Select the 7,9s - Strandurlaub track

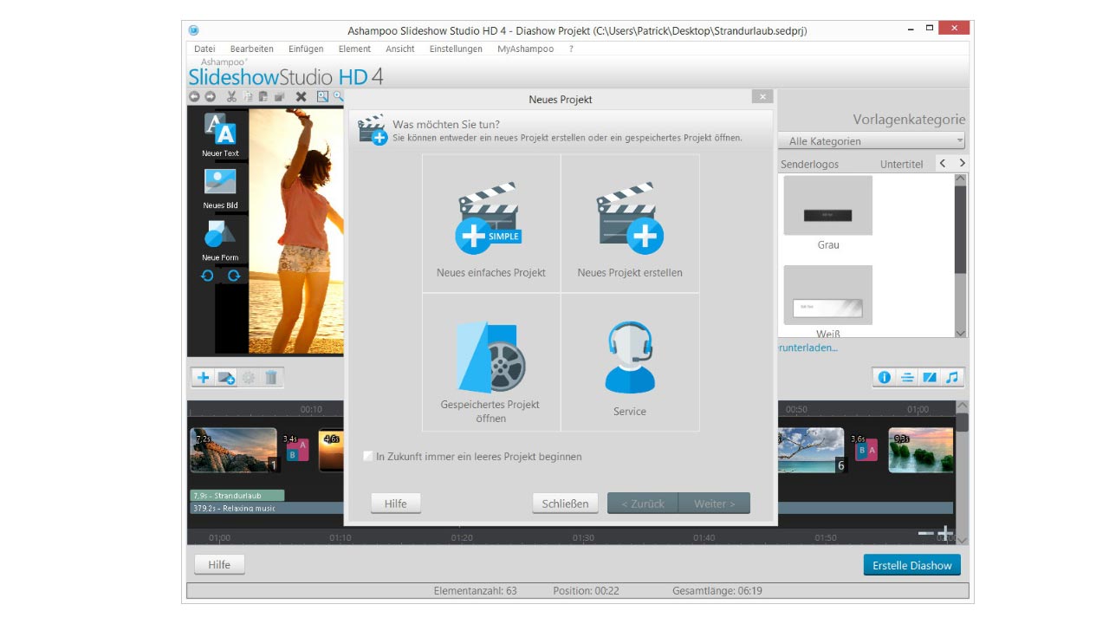[x=237, y=496]
